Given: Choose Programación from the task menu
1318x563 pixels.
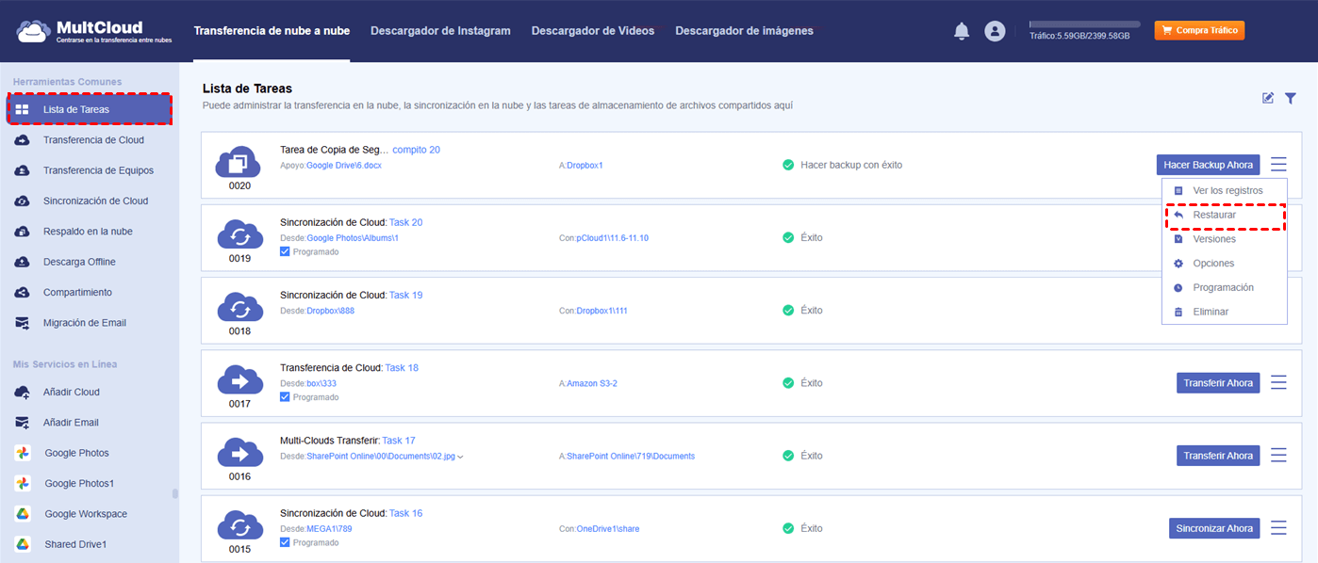Looking at the screenshot, I should click(1225, 287).
